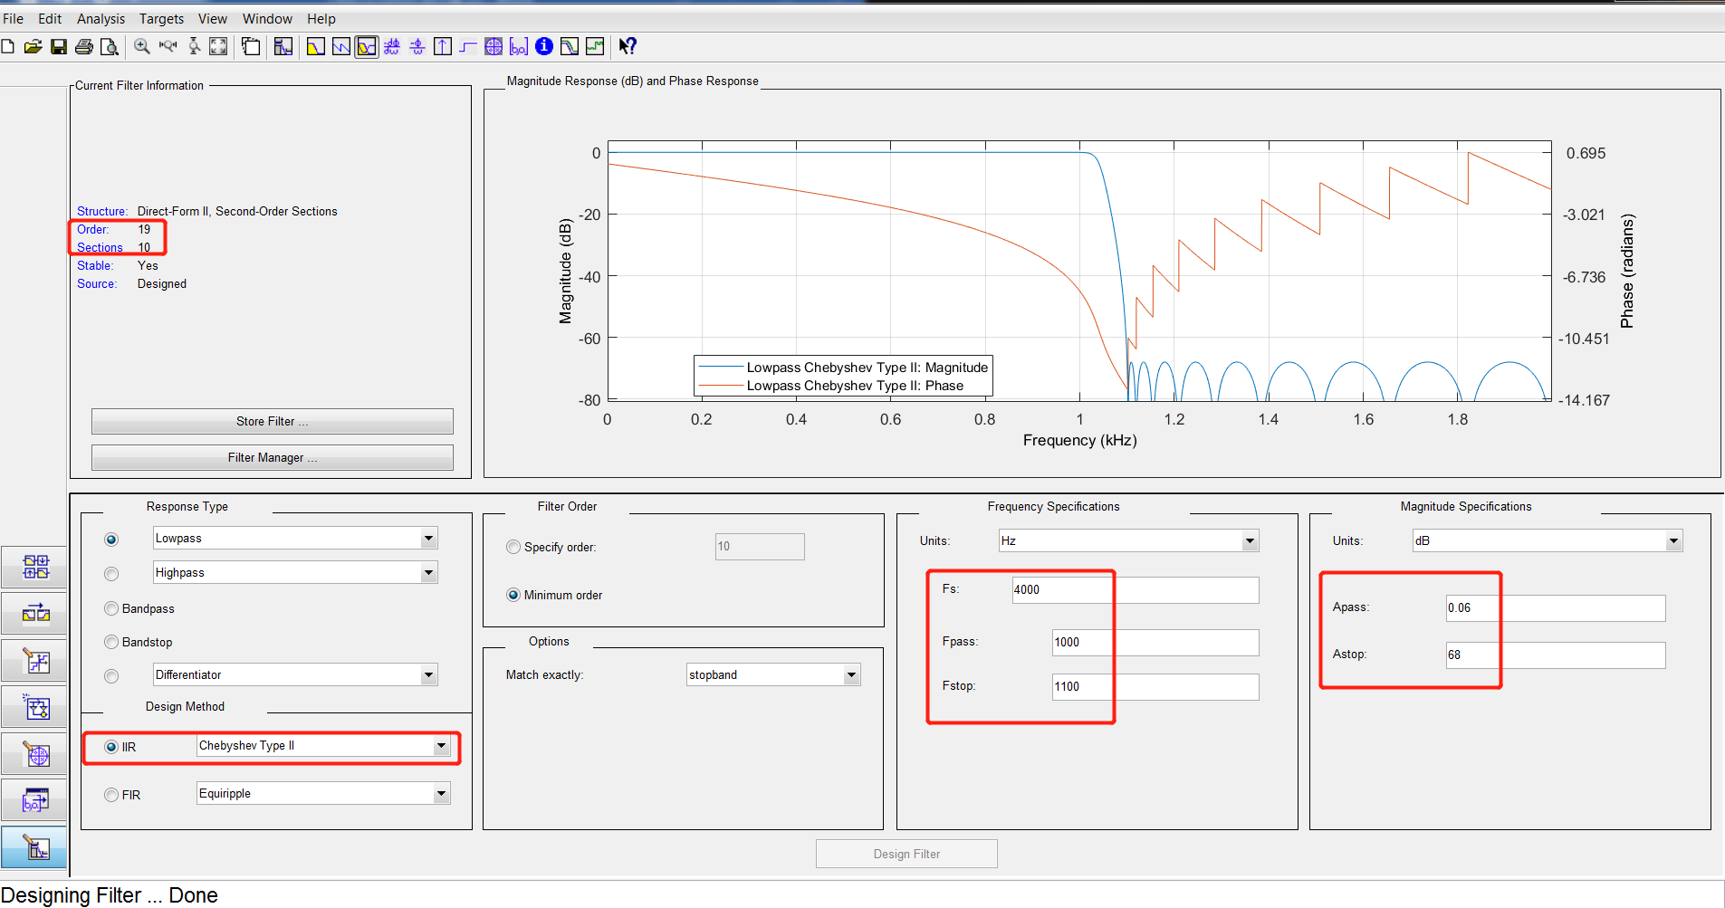Select the IIR design method radio button
Image resolution: width=1725 pixels, height=908 pixels.
coord(111,747)
